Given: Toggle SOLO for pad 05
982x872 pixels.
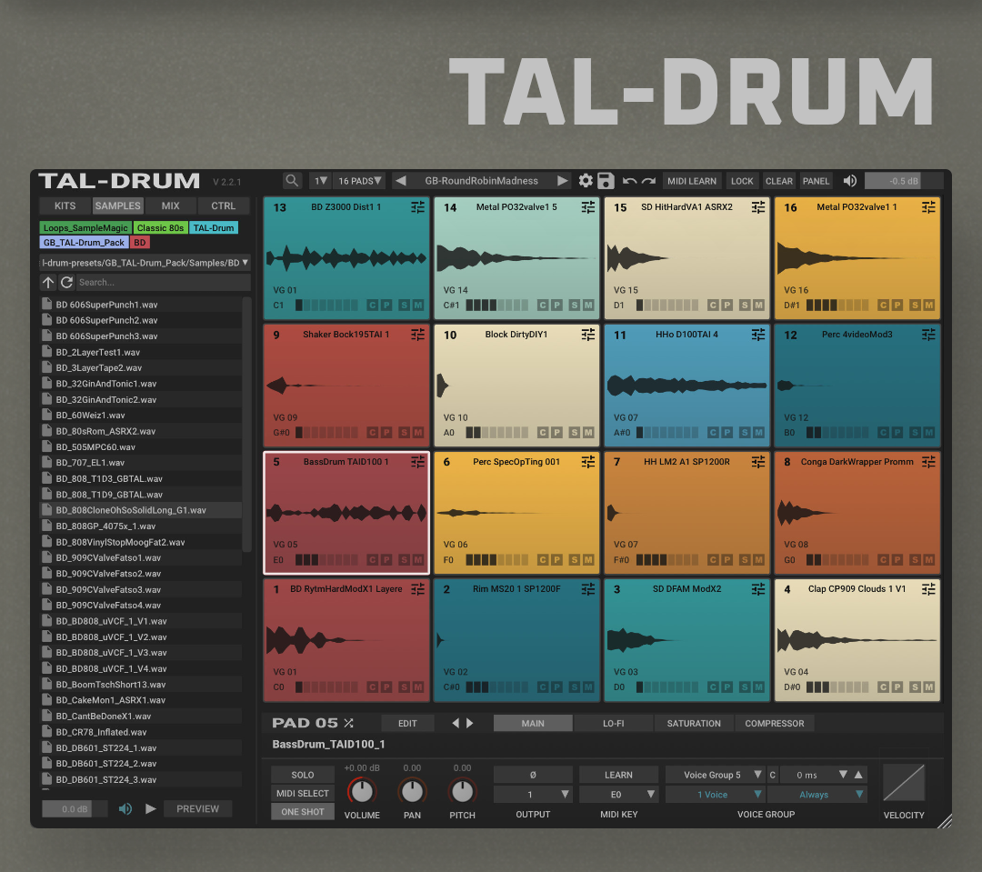Looking at the screenshot, I should [303, 775].
